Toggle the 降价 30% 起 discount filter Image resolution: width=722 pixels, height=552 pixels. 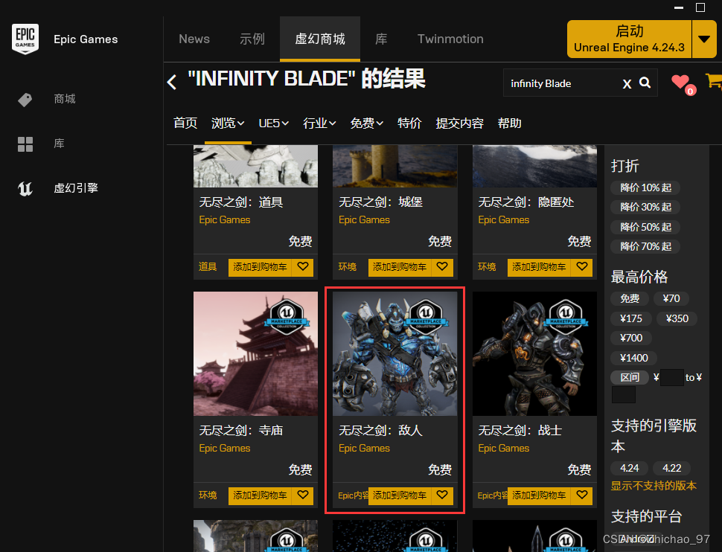(645, 207)
